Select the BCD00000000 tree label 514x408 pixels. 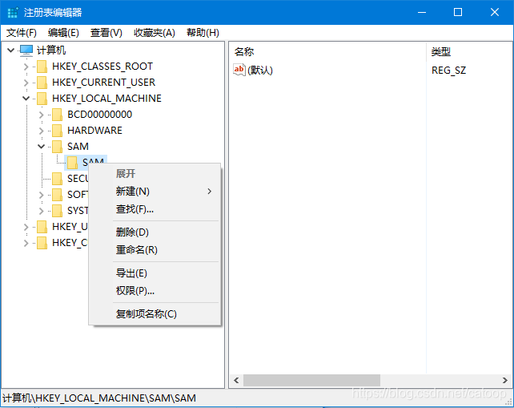[99, 115]
